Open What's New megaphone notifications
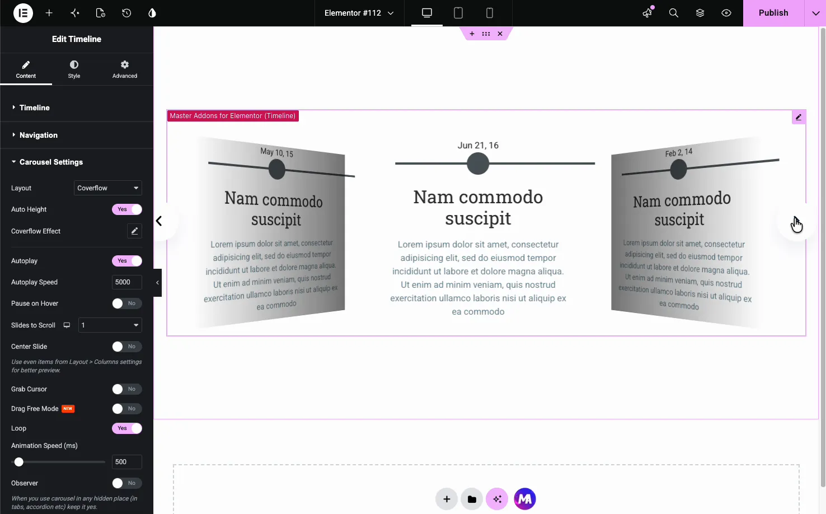826x514 pixels. click(x=647, y=13)
